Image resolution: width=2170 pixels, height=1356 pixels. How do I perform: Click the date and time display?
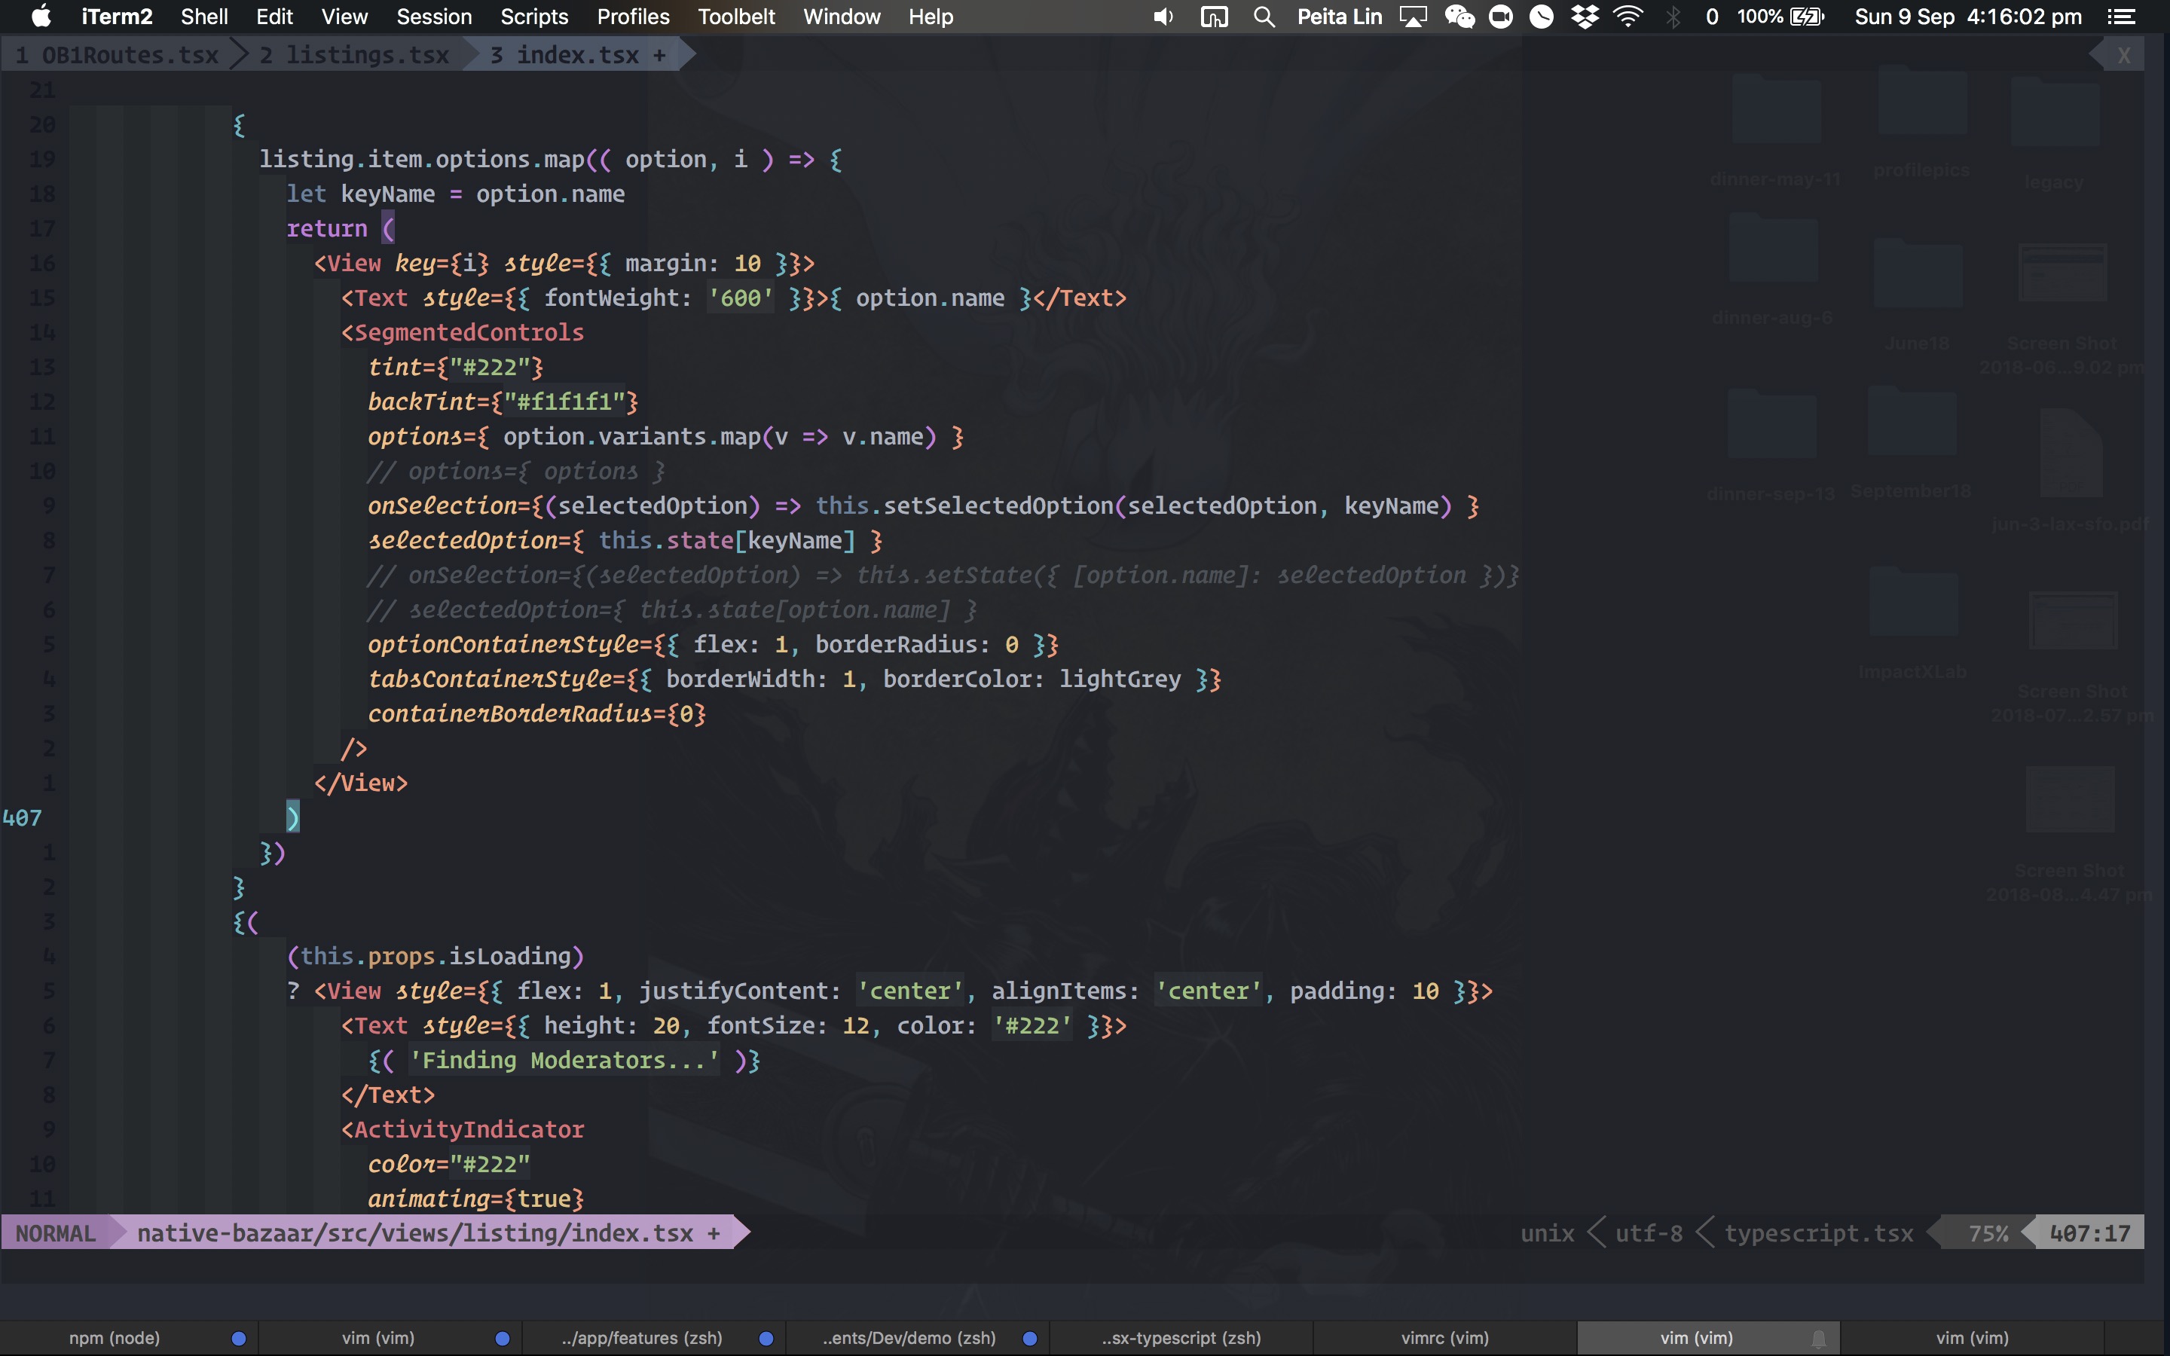pos(1967,17)
